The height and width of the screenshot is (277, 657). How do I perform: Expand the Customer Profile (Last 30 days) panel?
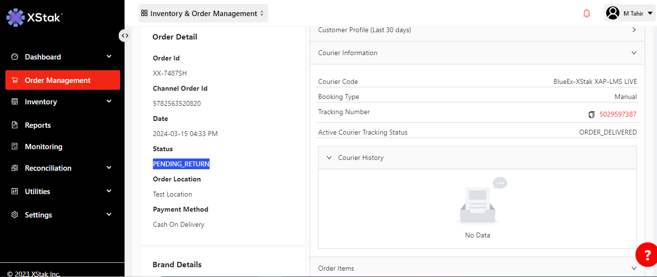click(x=634, y=30)
